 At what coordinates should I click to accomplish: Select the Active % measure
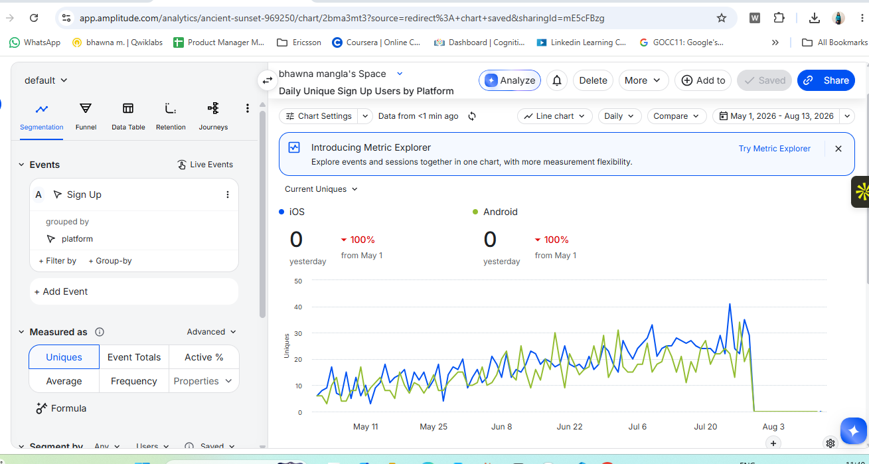(204, 357)
